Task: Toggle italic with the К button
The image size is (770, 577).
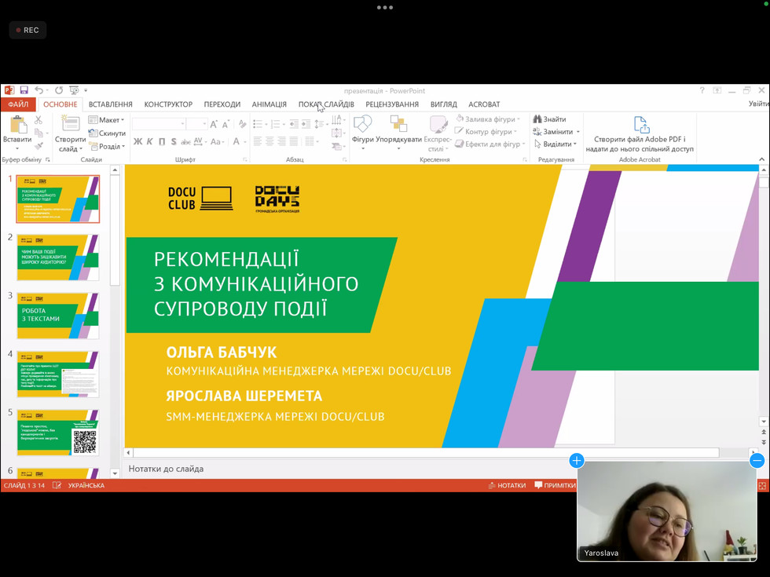Action: tap(150, 142)
